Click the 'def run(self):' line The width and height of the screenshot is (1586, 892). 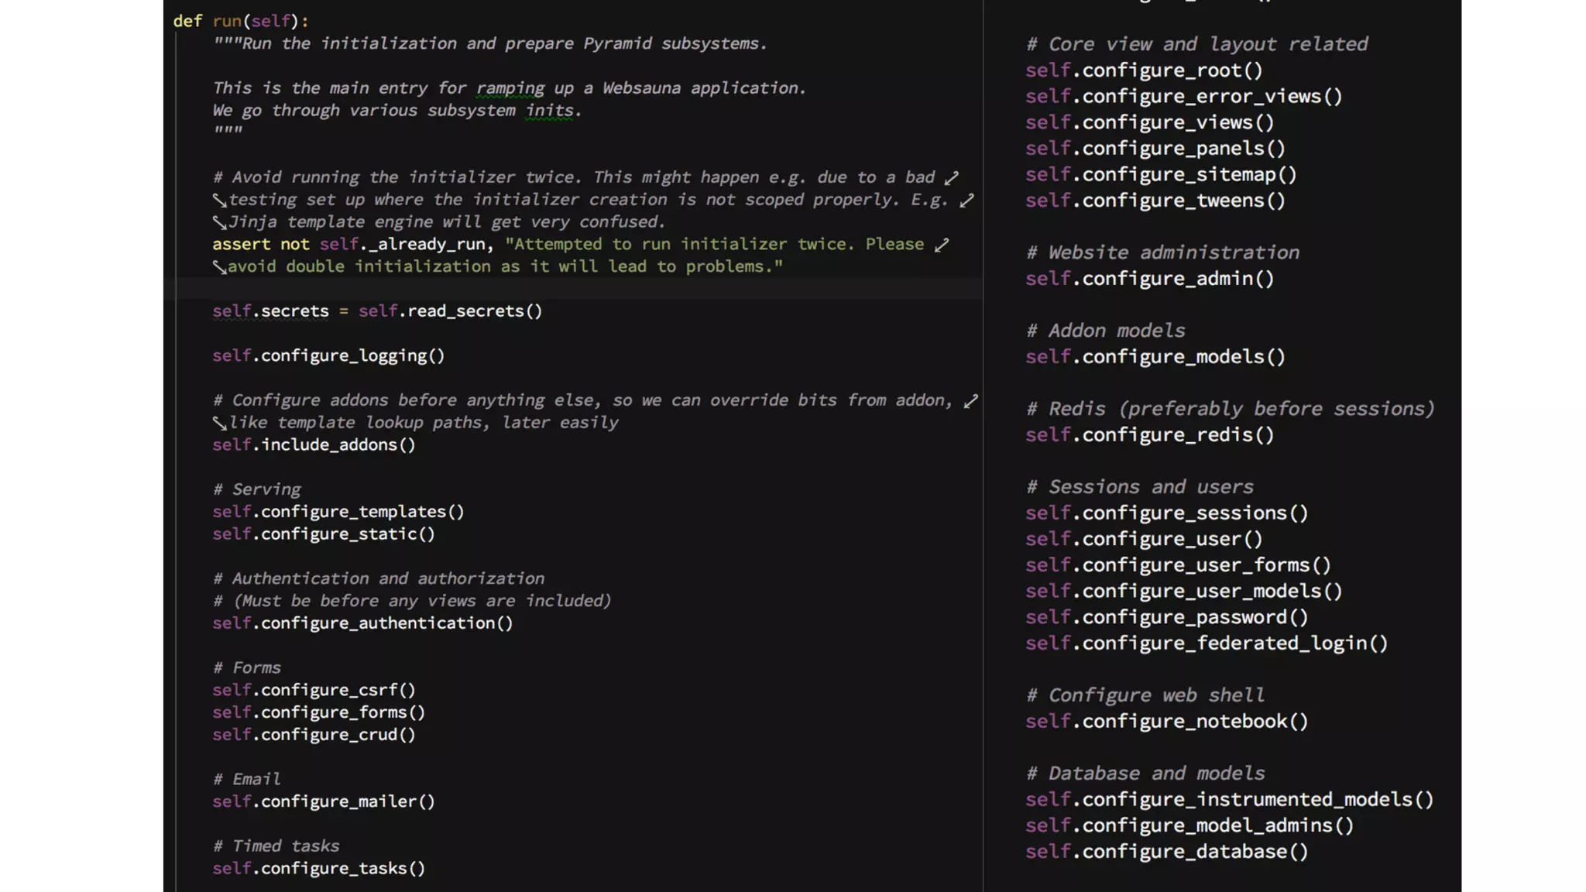click(240, 21)
